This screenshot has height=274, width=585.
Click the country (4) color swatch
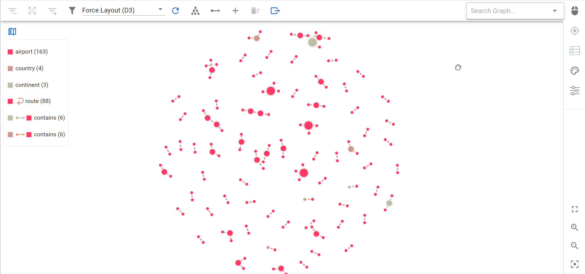point(10,68)
